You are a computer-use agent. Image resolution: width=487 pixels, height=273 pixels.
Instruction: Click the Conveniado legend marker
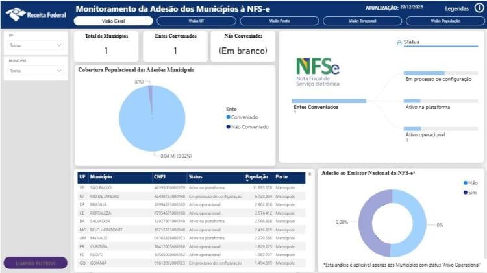(x=229, y=117)
